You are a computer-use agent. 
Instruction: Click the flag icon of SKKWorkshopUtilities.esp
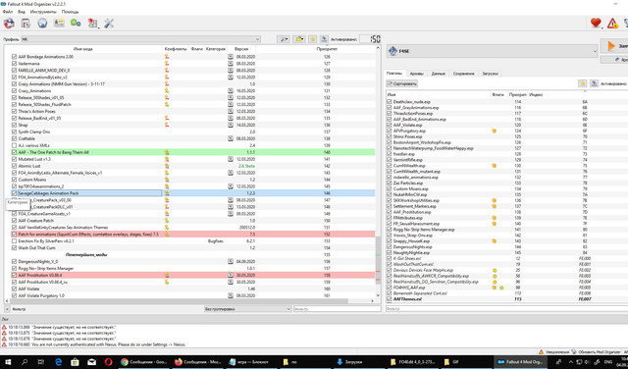(x=495, y=200)
